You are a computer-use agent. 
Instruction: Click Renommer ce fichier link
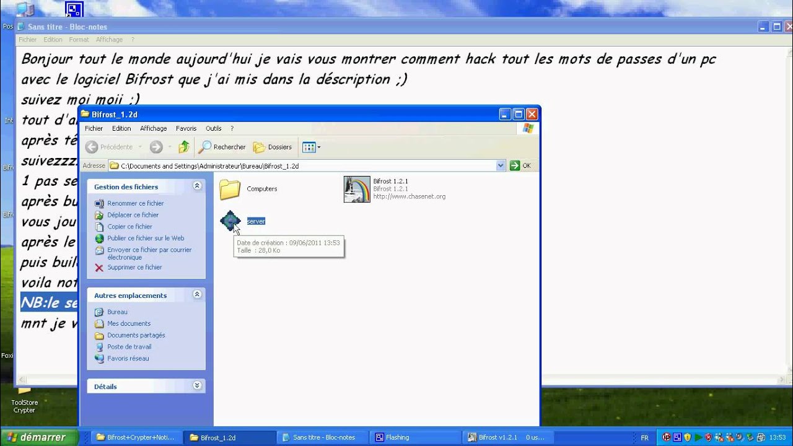tap(136, 203)
